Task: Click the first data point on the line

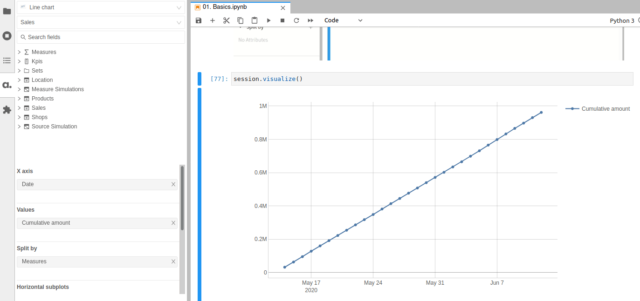Action: click(x=284, y=267)
